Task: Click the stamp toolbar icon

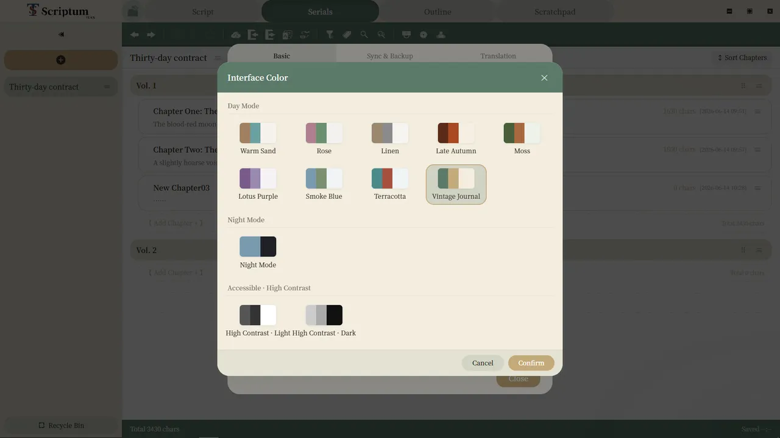Action: (x=441, y=35)
